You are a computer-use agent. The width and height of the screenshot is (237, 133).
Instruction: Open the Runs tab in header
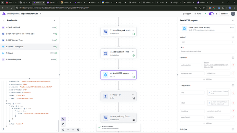[197, 14]
